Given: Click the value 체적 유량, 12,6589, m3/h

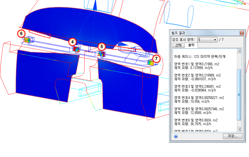Looking at the screenshot, I should [193, 113].
